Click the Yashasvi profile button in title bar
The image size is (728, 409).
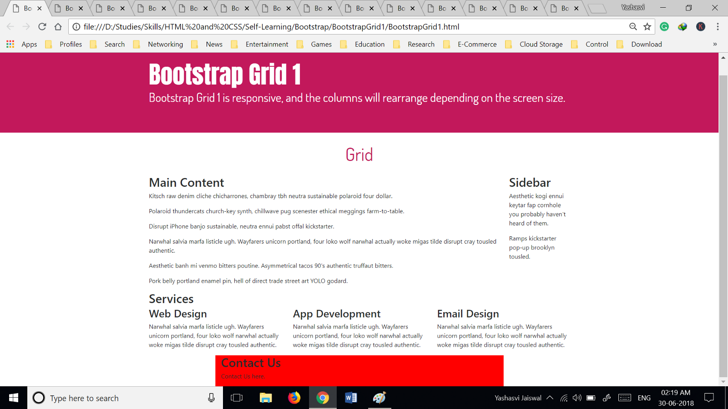[x=633, y=7]
